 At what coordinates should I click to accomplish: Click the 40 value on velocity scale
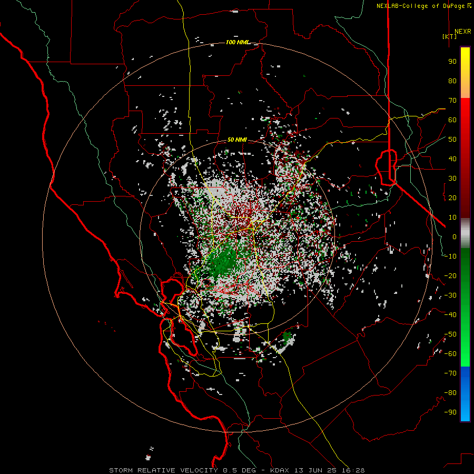452,159
